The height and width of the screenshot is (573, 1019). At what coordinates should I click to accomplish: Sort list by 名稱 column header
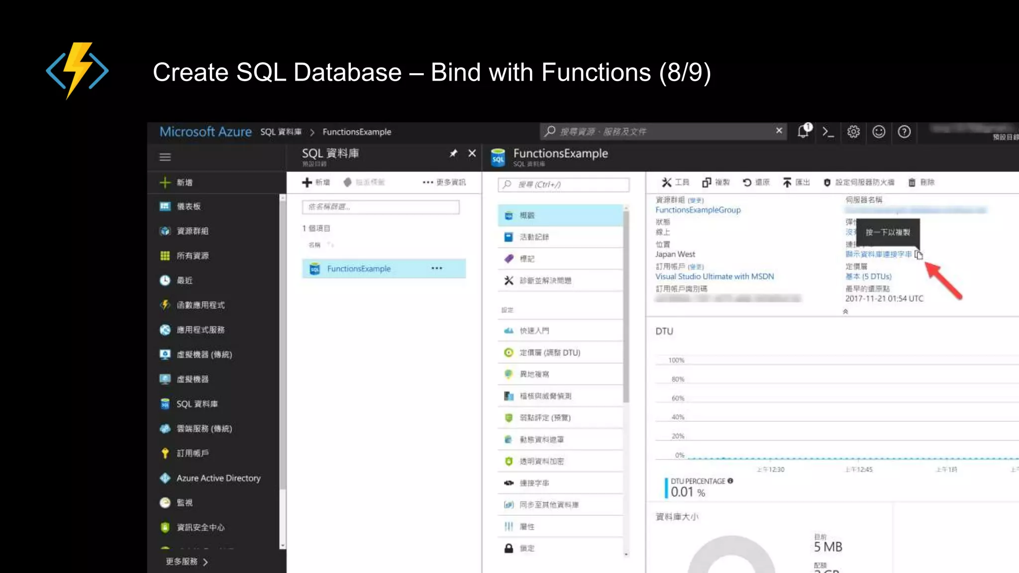pos(314,245)
